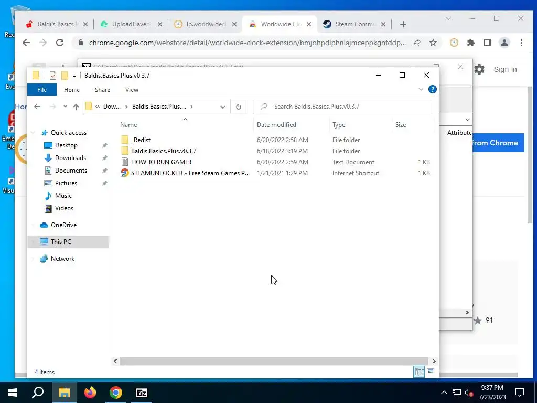Viewport: 537px width, 403px height.
Task: Sort files by Size column
Action: 400,125
